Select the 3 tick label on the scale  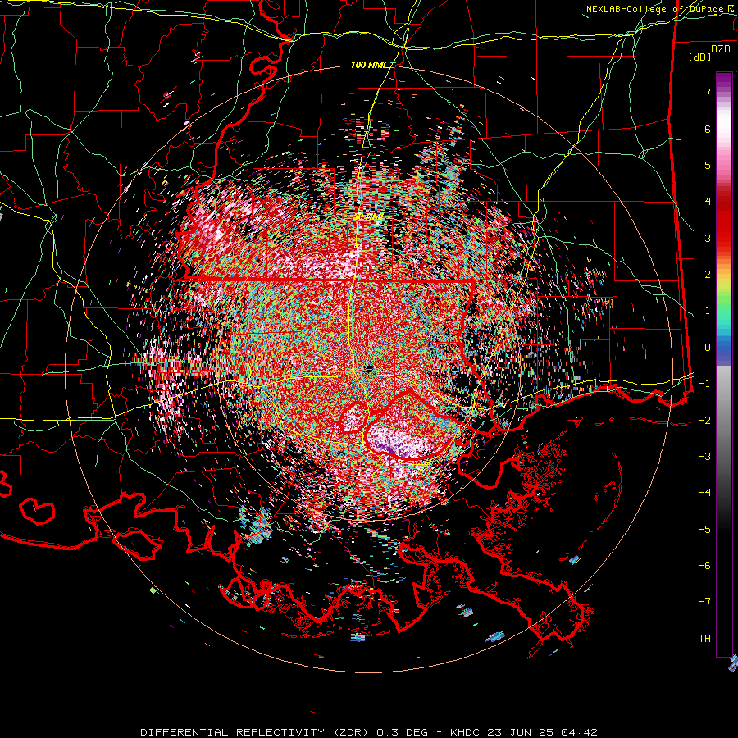pyautogui.click(x=708, y=238)
